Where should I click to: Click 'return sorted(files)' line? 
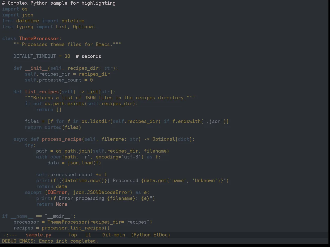point(53,127)
